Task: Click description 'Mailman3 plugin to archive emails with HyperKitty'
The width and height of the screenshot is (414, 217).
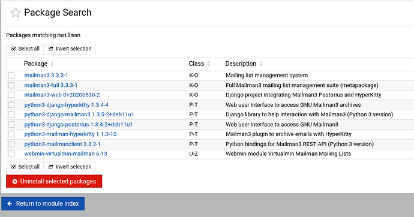Action: 289,134
